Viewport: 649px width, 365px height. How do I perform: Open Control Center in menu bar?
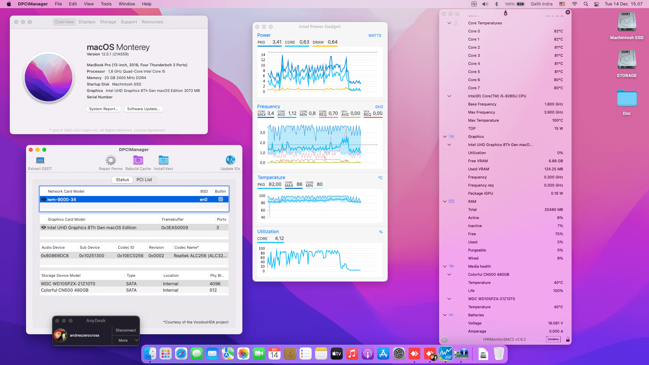tap(597, 4)
